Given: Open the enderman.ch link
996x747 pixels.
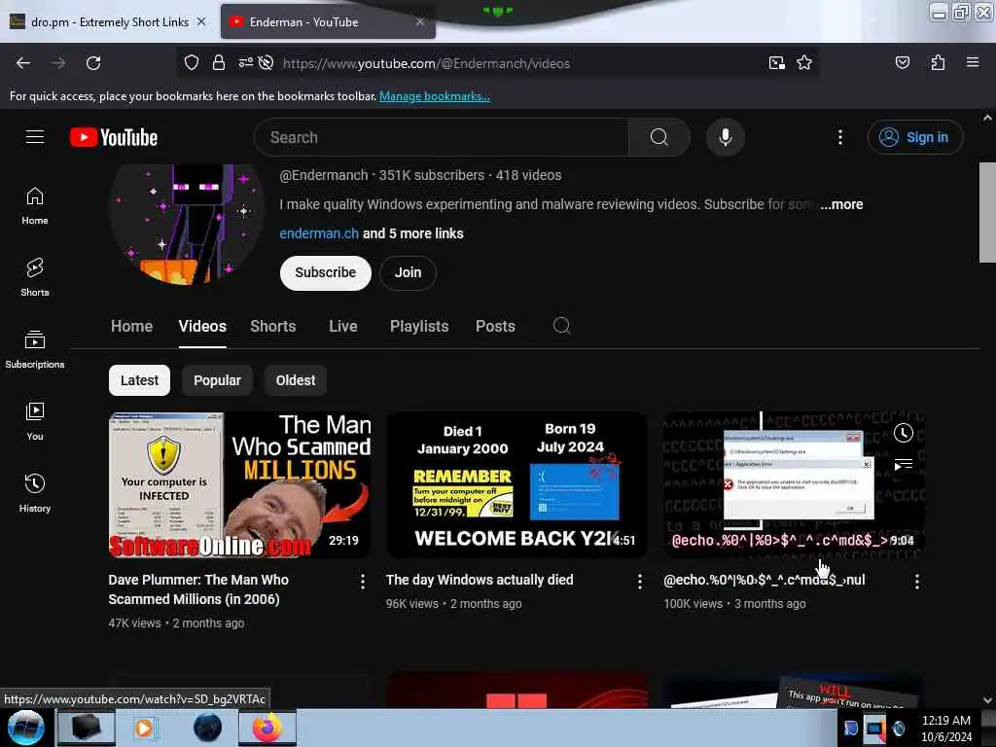Looking at the screenshot, I should [x=319, y=233].
